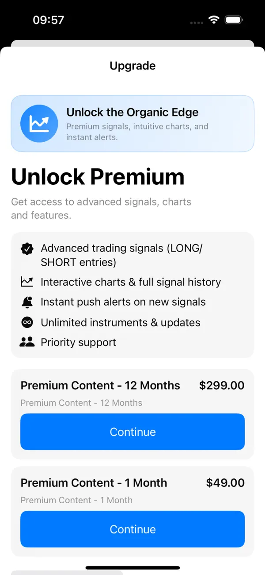The width and height of the screenshot is (265, 575).
Task: Tap the Unlock Premium heading
Action: click(x=98, y=177)
